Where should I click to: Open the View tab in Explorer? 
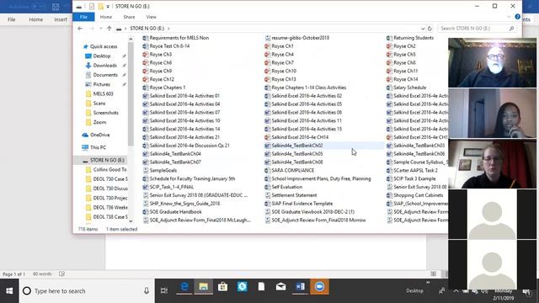(151, 17)
